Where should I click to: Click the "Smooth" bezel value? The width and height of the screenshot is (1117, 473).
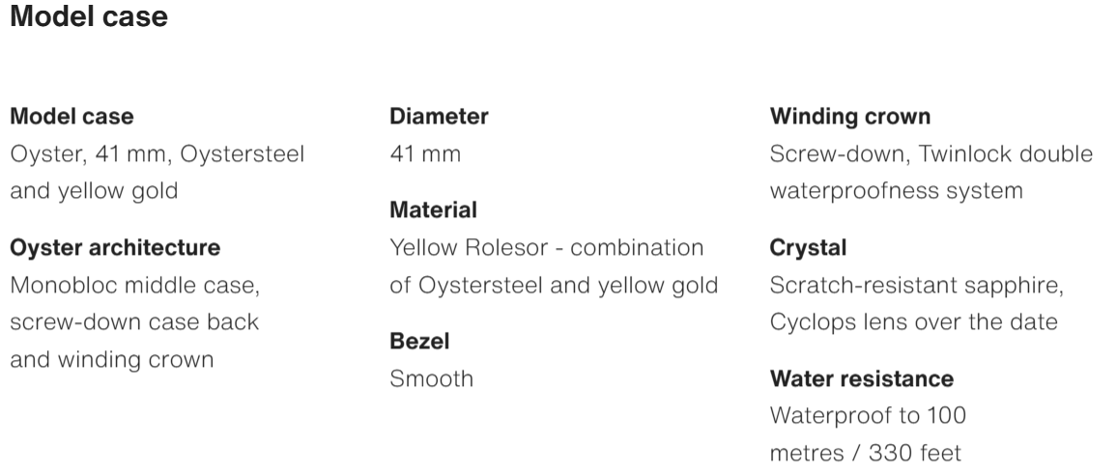[x=431, y=378]
